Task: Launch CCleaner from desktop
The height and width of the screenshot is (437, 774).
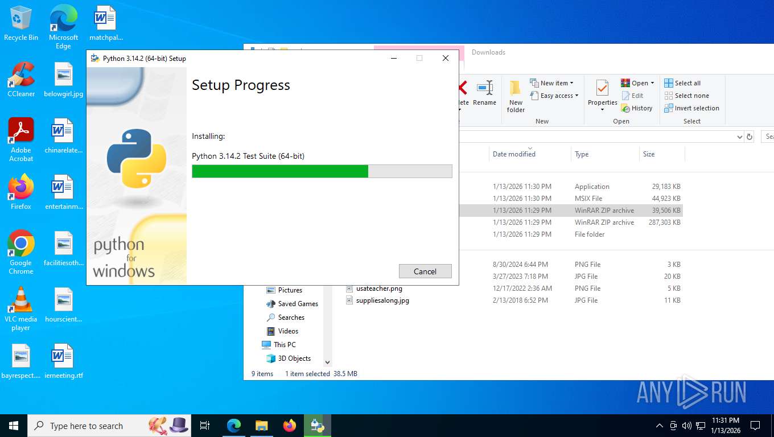Action: (21, 80)
